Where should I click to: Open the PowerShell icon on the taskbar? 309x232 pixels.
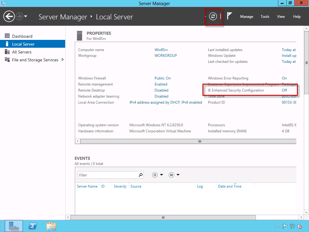(x=33, y=226)
